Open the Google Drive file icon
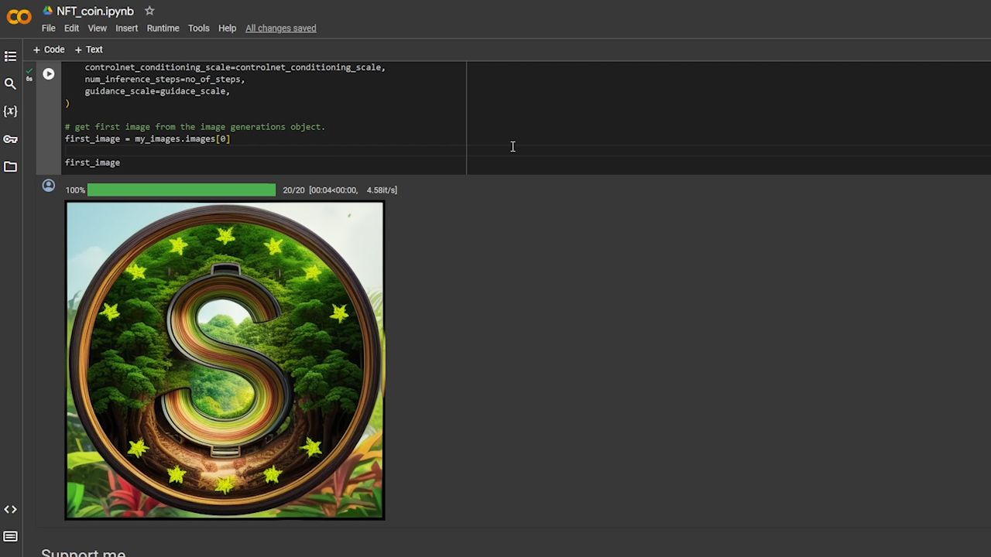This screenshot has height=557, width=991. point(47,11)
